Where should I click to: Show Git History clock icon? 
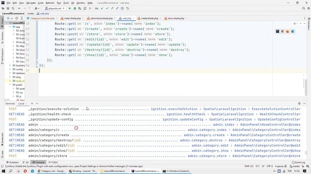(122, 9)
